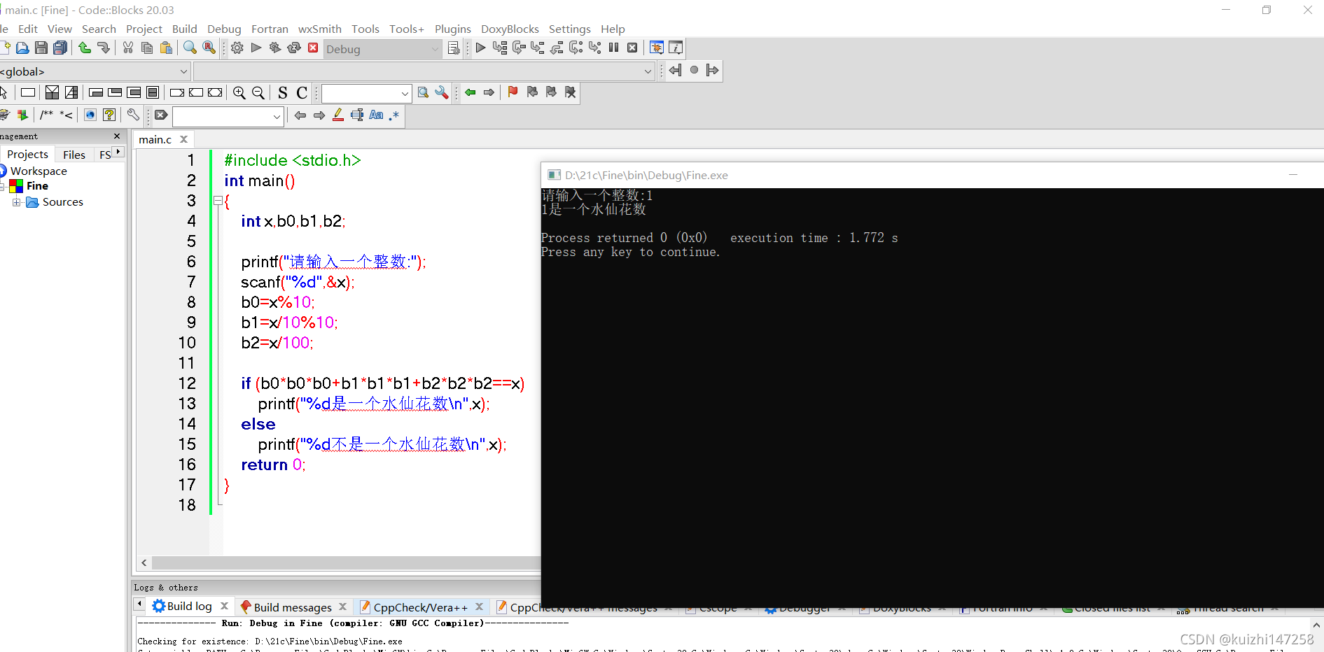Viewport: 1324px width, 652px height.
Task: Cut the selected text with the scissors icon
Action: coord(128,48)
